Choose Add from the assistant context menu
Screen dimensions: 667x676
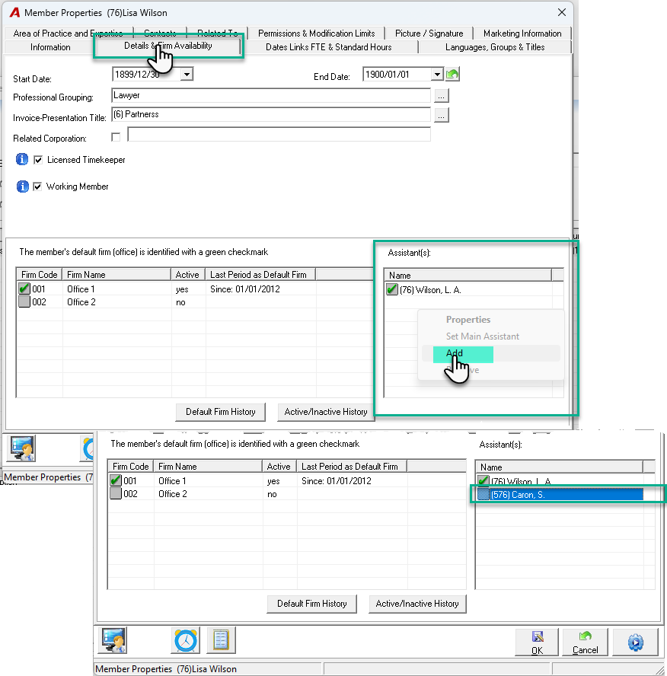(x=490, y=353)
